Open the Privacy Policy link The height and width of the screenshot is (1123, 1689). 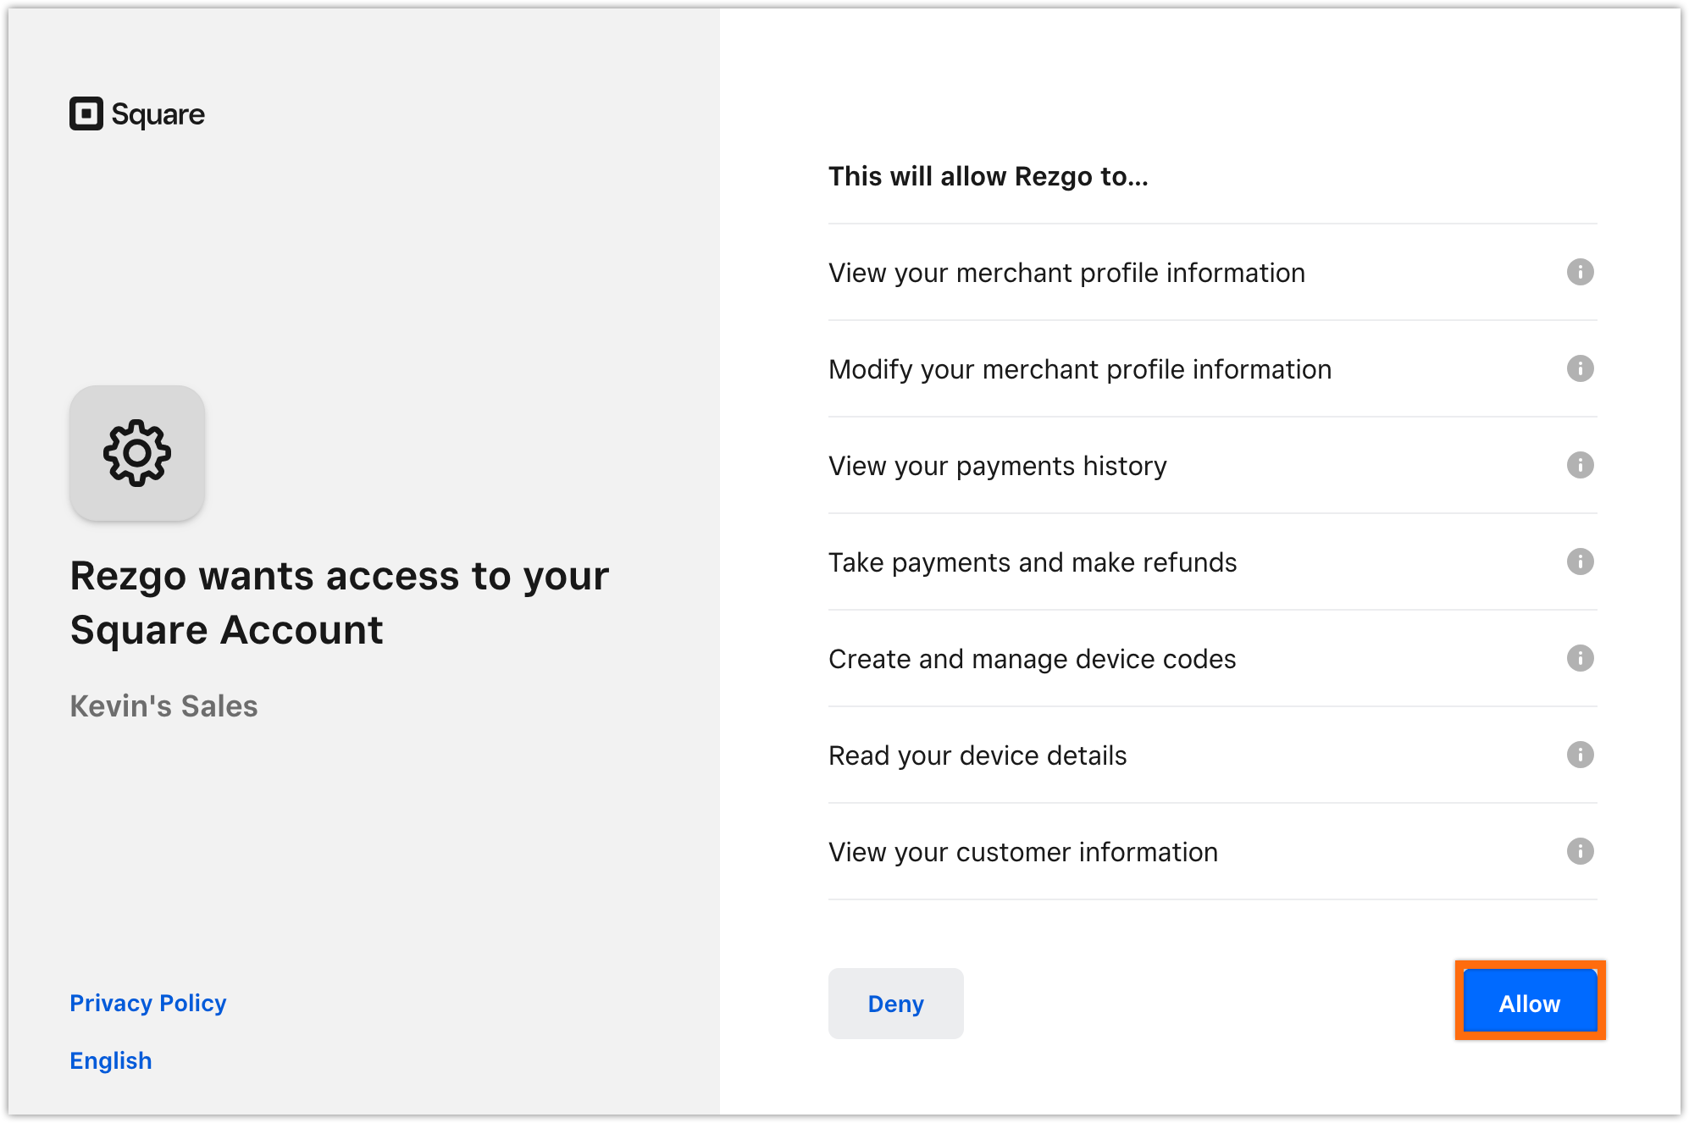[148, 1003]
